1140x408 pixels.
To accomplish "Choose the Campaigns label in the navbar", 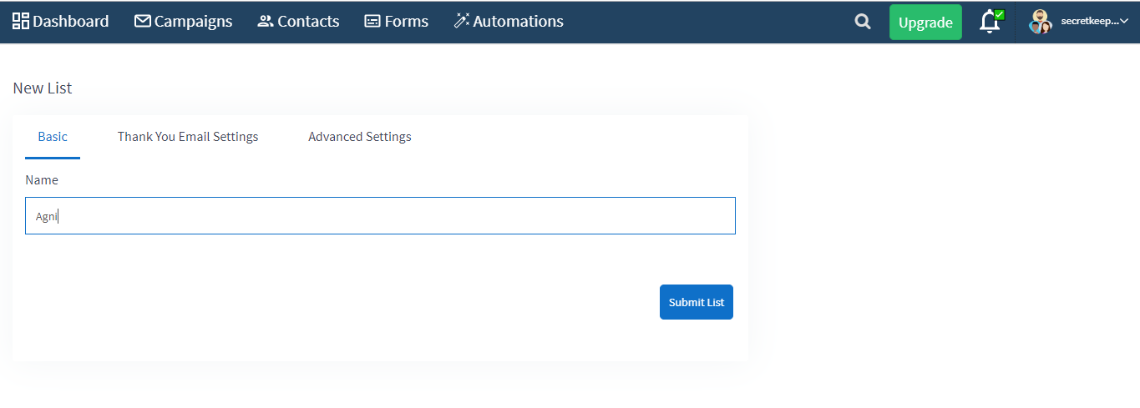I will [x=194, y=22].
